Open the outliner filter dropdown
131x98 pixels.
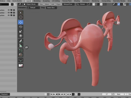point(12,4)
